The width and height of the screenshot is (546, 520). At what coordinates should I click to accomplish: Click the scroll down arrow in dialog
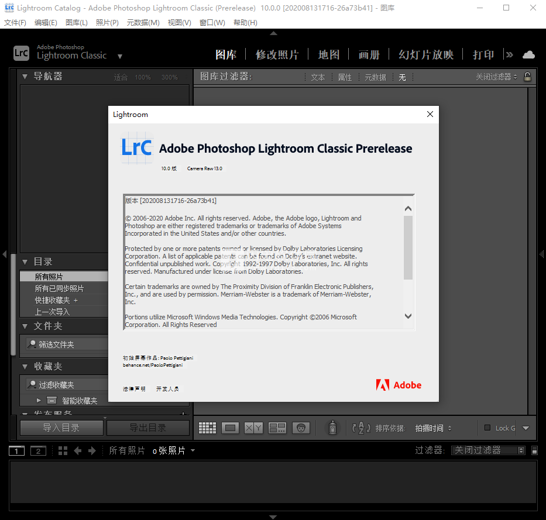pos(408,316)
